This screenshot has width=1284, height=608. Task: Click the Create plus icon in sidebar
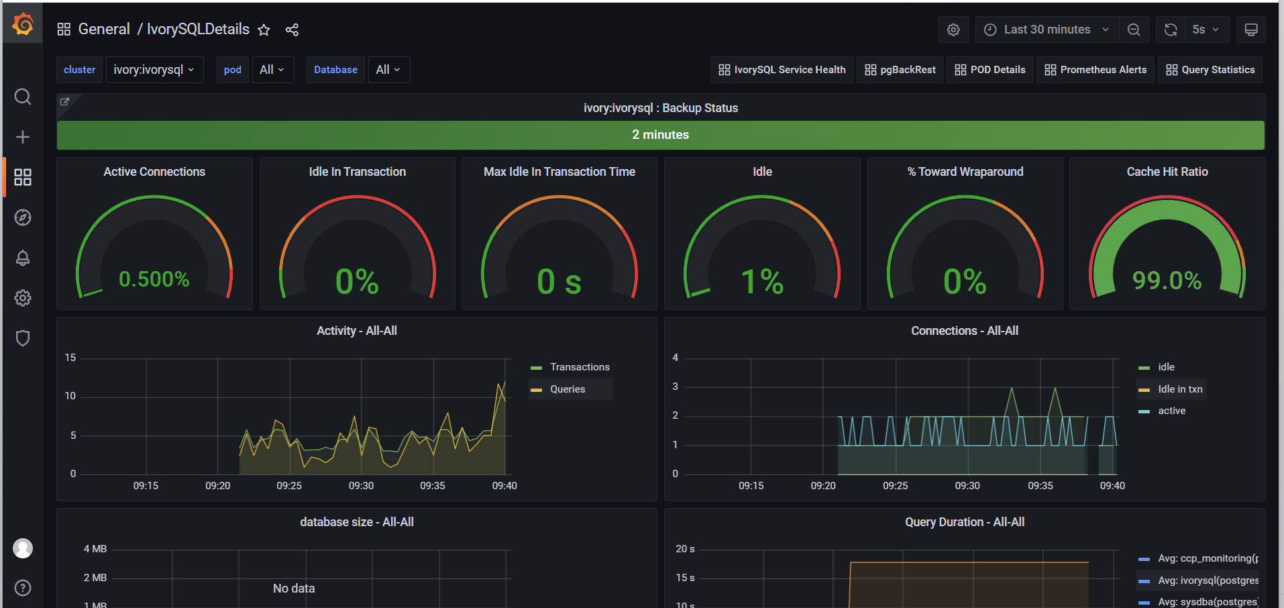click(x=23, y=137)
